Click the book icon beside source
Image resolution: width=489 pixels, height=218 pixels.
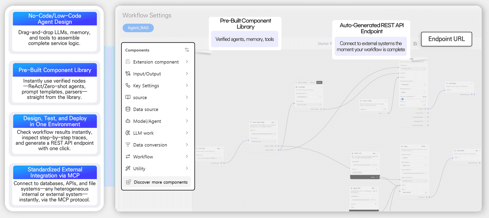click(128, 97)
